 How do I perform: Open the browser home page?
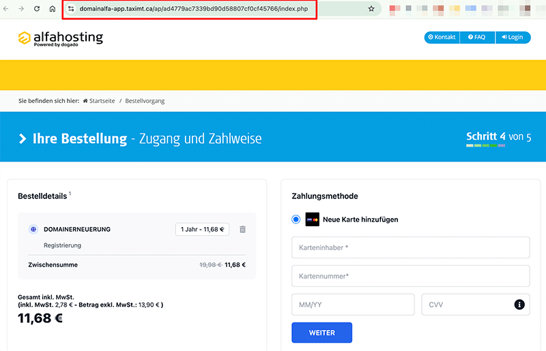(x=53, y=9)
